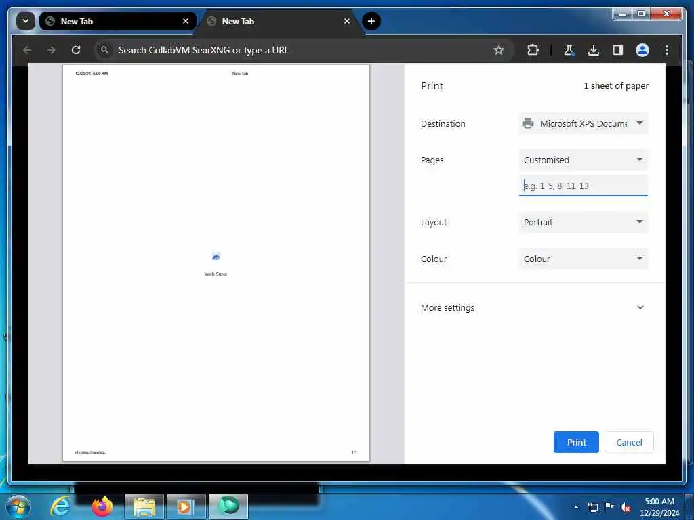The height and width of the screenshot is (520, 694).
Task: Open Windows Media Player from taskbar
Action: coord(186,506)
